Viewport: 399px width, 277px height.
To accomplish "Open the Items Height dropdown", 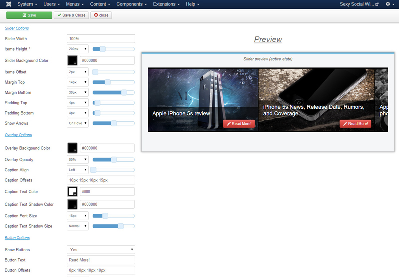I will pos(78,49).
